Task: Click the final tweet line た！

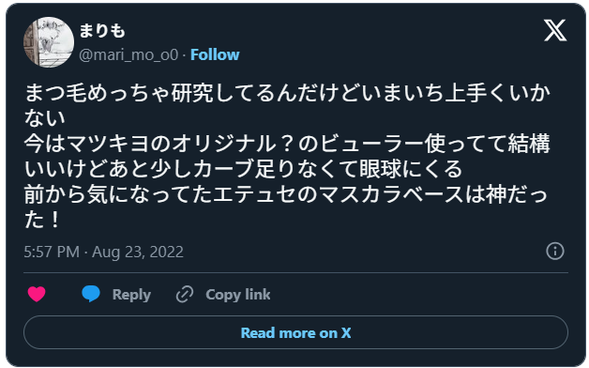Action: tap(42, 220)
